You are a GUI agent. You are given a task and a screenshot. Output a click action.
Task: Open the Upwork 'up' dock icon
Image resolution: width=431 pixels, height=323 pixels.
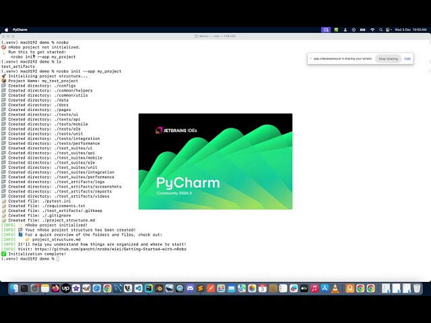[66, 289]
